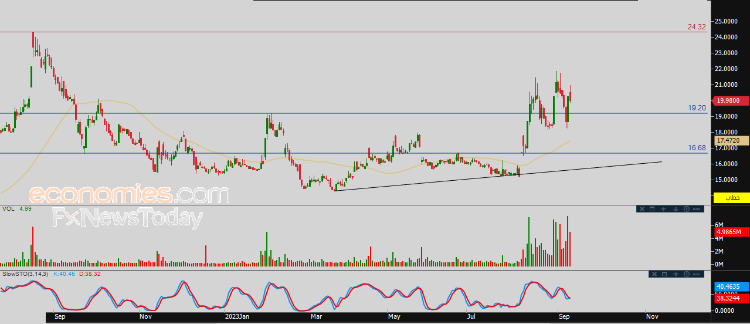Screen dimensions: 750x324
Task: Move the SlowSTO panel up
Action: (x=676, y=274)
